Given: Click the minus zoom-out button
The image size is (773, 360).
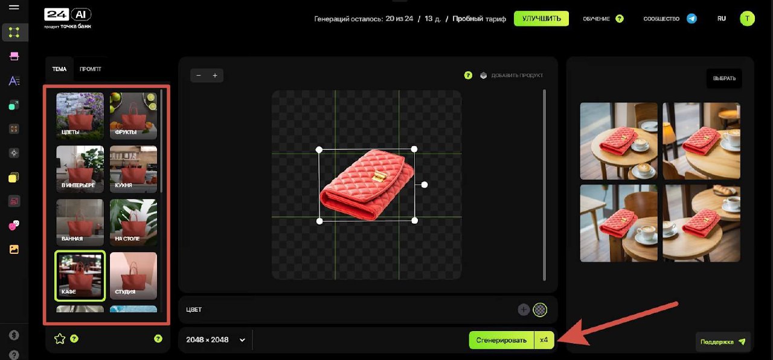Looking at the screenshot, I should point(199,75).
